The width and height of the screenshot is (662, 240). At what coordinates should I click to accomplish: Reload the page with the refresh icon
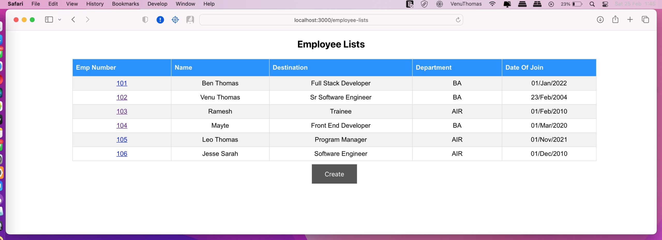[458, 20]
